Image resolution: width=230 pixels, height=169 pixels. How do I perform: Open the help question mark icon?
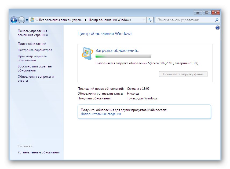(218, 27)
